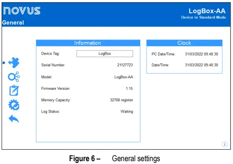The height and width of the screenshot is (164, 233).
Task: Click the Device Tag label
Action: (50, 53)
